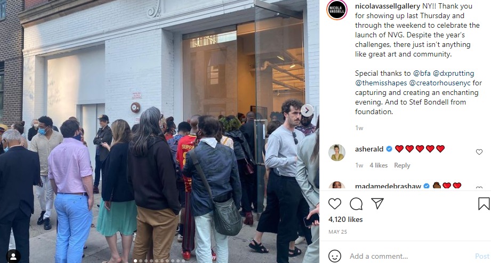Advance to the next photo with the arrow
The image size is (491, 263).
point(307,110)
